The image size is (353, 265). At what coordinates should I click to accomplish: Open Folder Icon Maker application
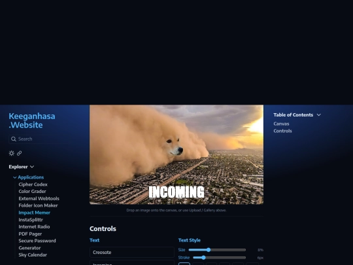click(x=39, y=205)
